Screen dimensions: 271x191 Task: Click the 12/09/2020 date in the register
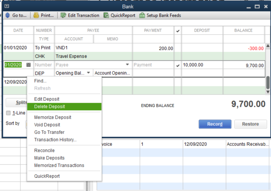coord(15,82)
